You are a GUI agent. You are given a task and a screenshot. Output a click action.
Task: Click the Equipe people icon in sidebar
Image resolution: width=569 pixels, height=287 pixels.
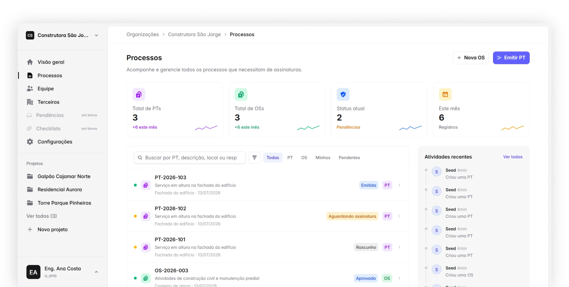coord(30,88)
